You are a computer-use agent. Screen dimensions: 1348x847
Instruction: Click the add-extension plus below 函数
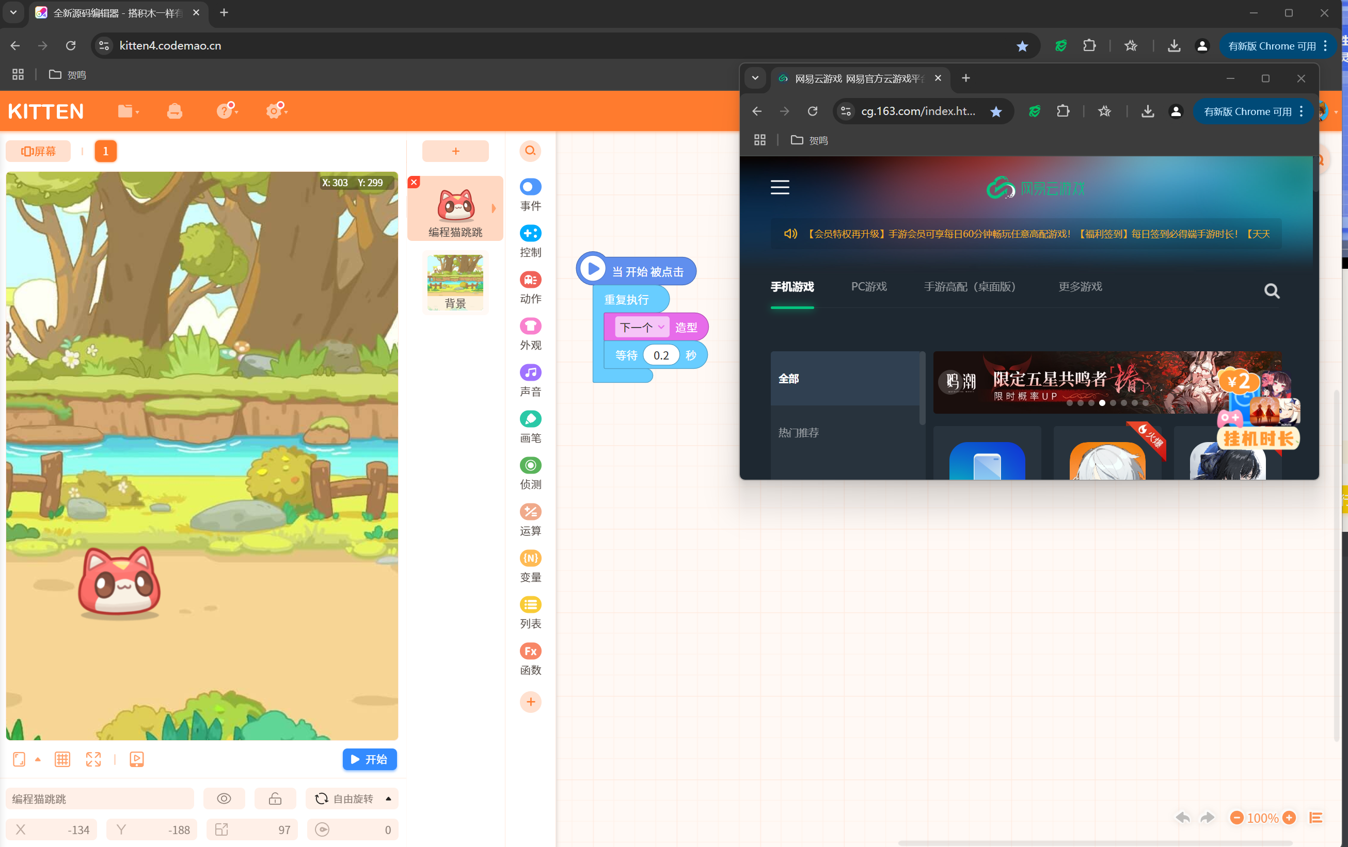(531, 702)
